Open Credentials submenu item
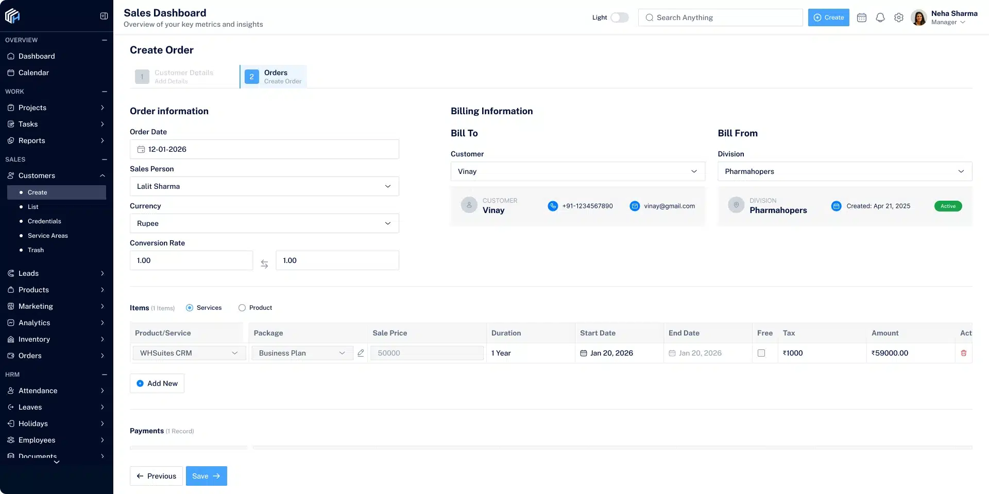989x494 pixels. [x=44, y=221]
